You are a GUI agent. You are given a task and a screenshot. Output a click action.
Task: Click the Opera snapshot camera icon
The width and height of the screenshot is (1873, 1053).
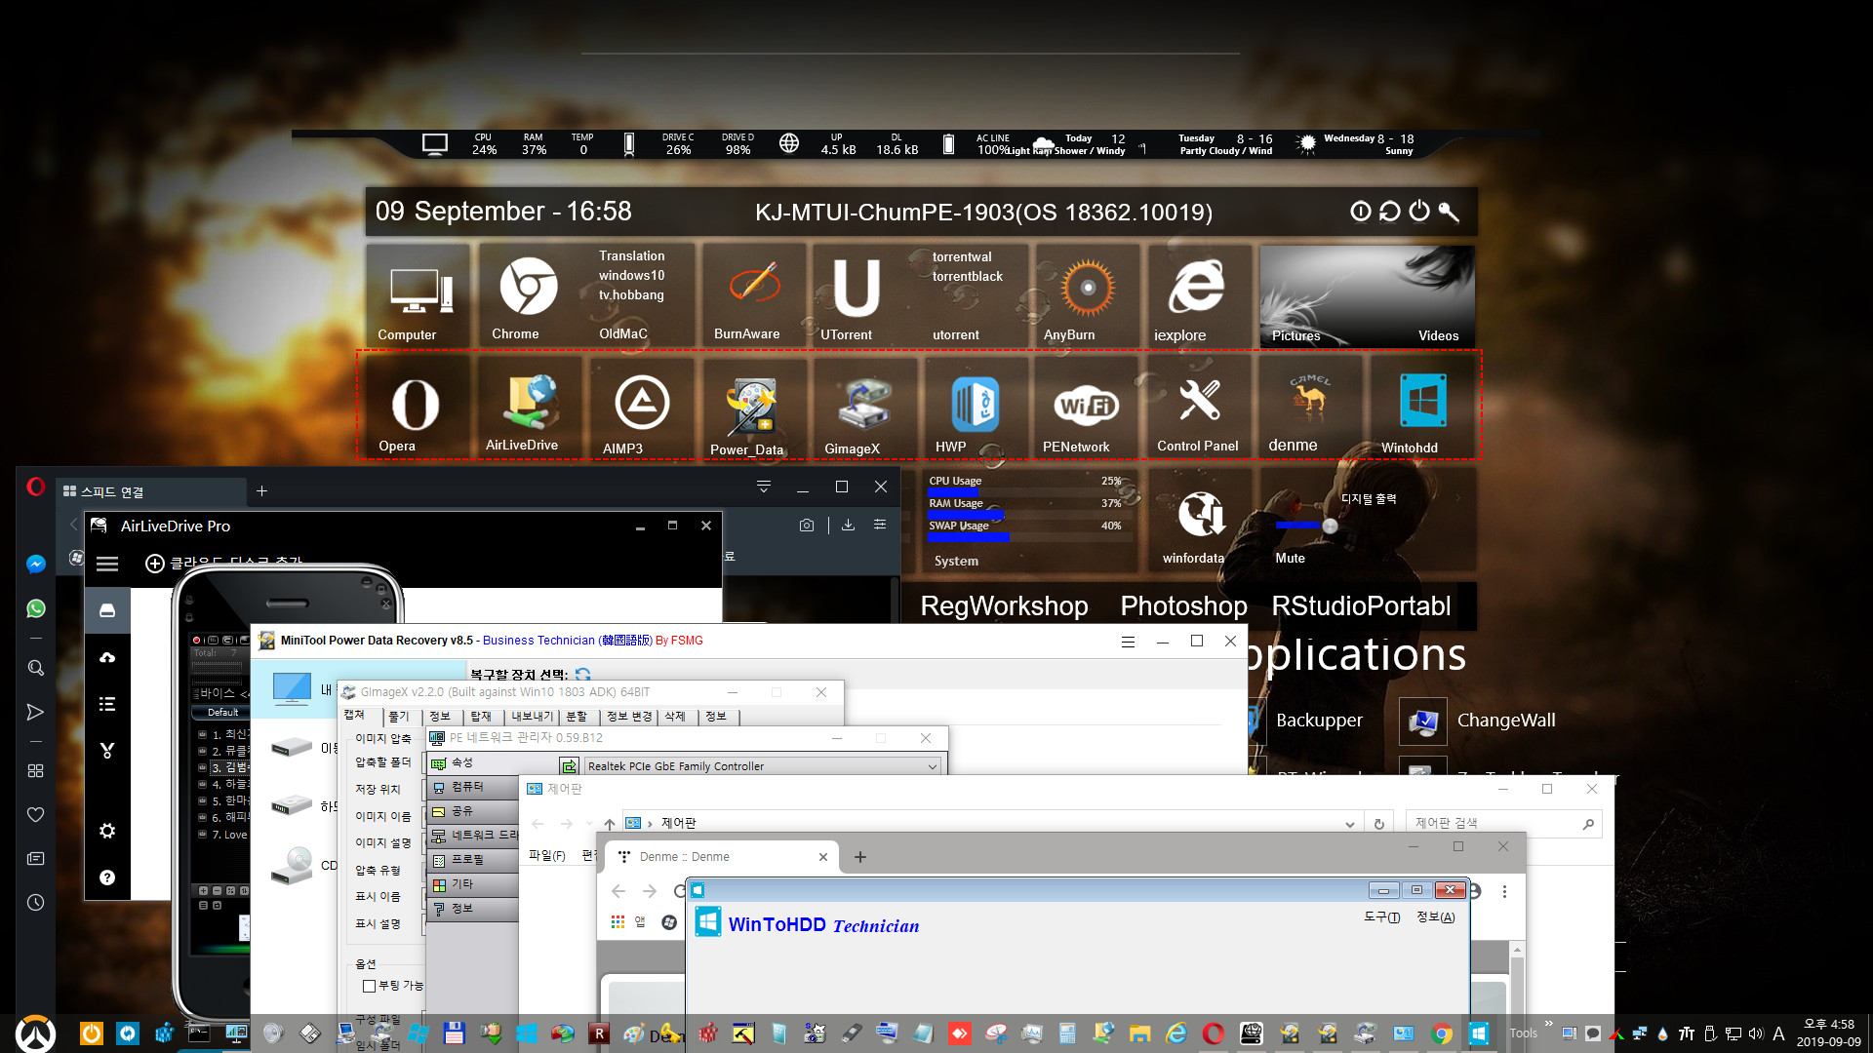(807, 525)
